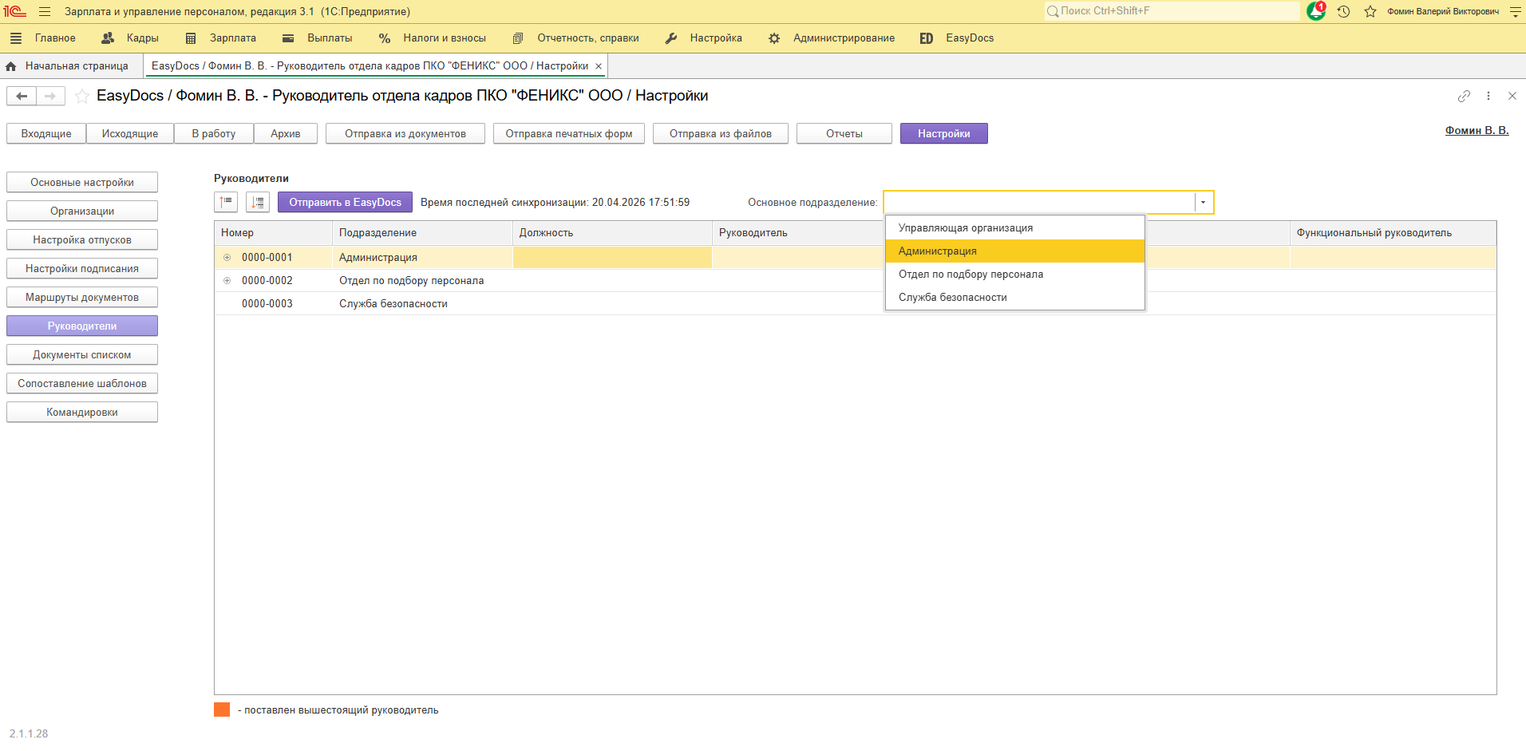
Task: Open Командировки settings section
Action: pos(82,413)
